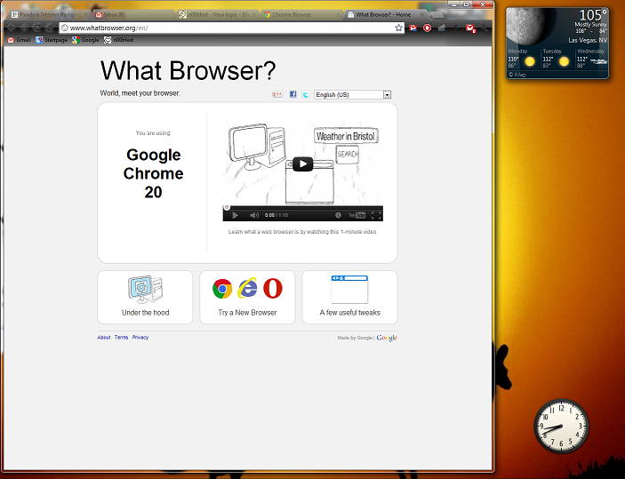Click the play button in the video control bar
Screen dimensions: 625x479
point(236,215)
